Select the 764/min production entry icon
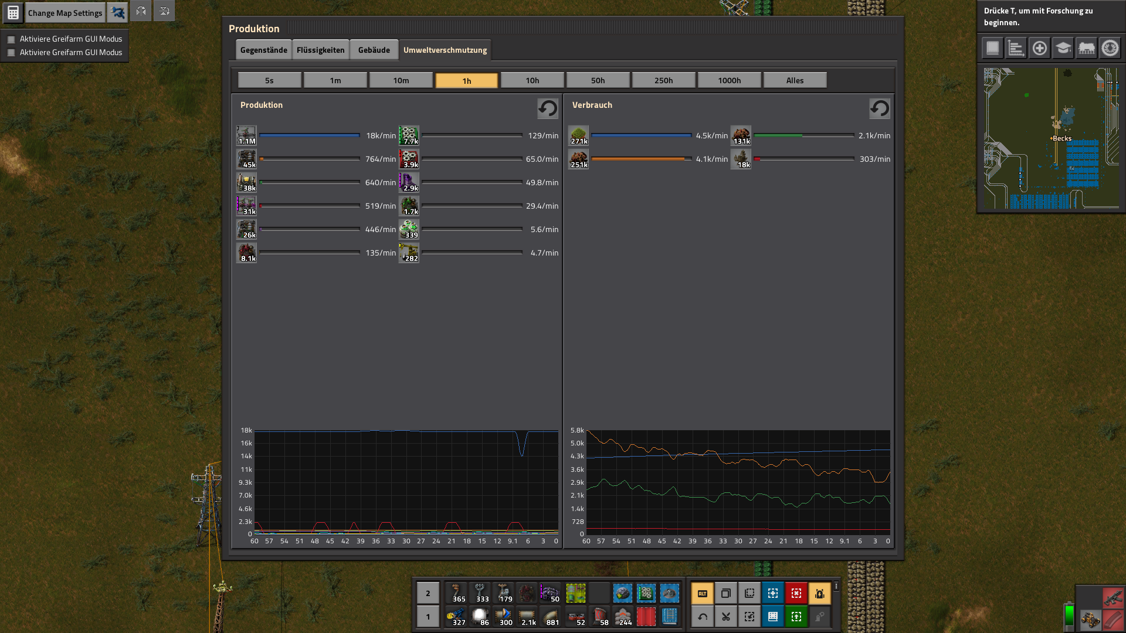1126x633 pixels. 246,159
